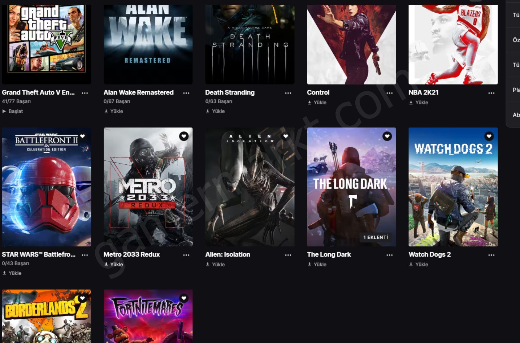
Task: Open the Grand Theft Auto V cover art
Action: 47,44
